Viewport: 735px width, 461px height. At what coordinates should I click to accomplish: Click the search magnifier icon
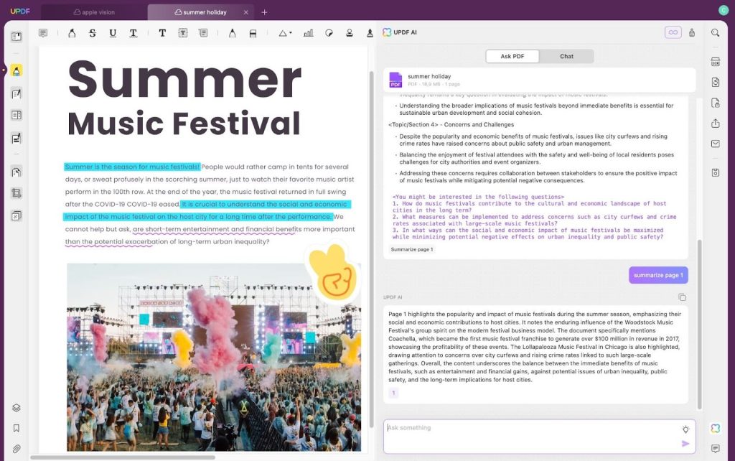click(715, 33)
